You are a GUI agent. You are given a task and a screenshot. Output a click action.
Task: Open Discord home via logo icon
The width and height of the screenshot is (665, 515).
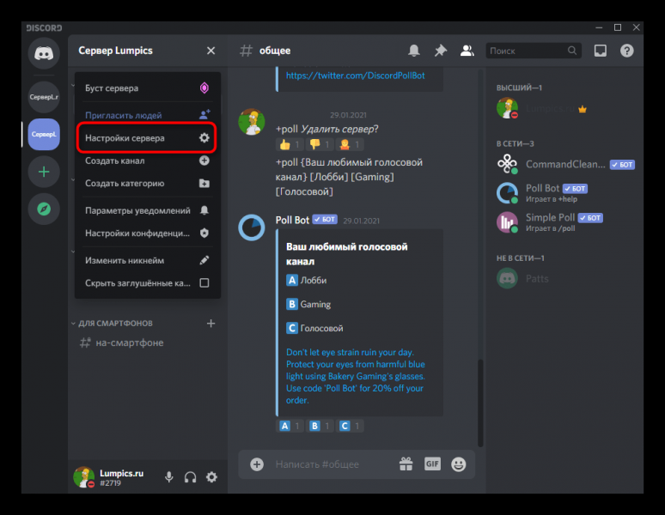click(x=44, y=53)
